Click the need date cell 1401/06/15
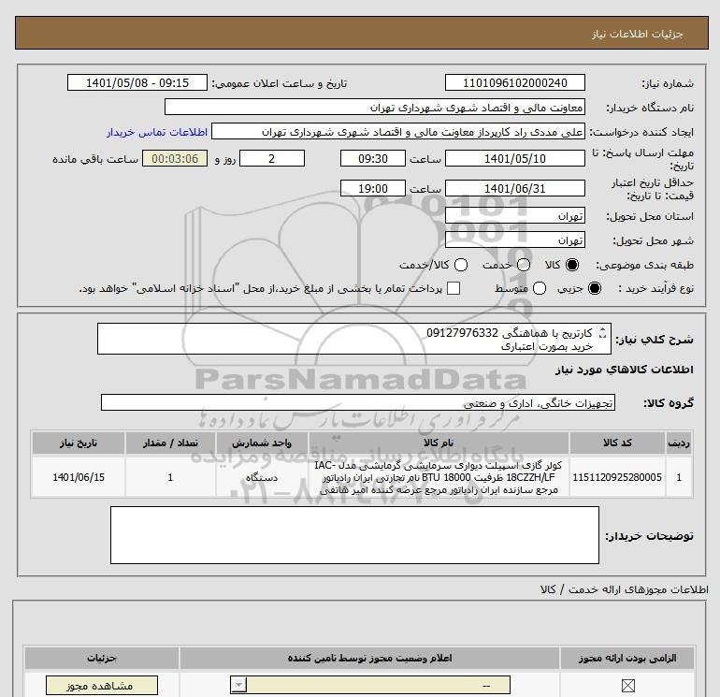720x697 pixels. [79, 477]
